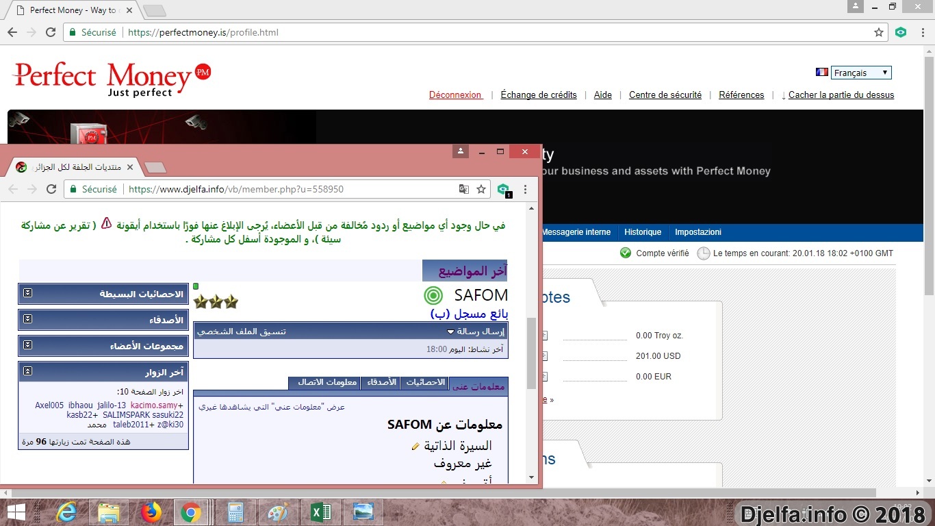Click SAFOM's green online status icon
This screenshot has height=526, width=935.
433,295
